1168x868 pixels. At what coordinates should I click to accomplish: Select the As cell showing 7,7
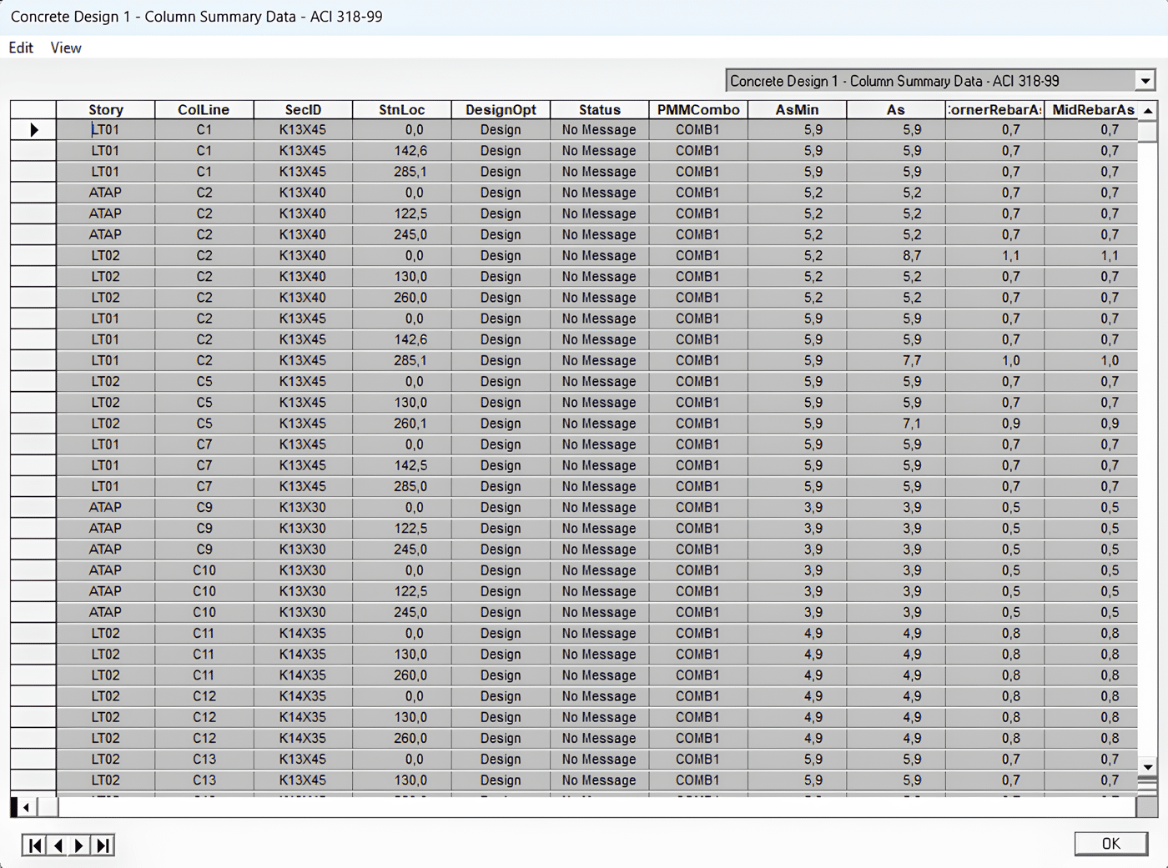911,361
